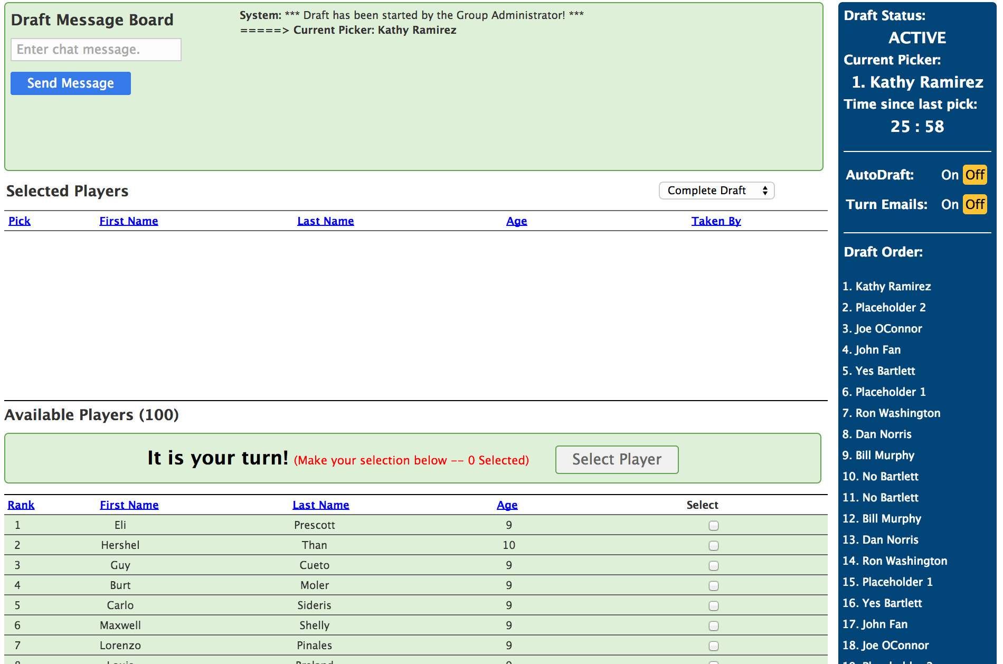
Task: Sort by First Name in Available Players
Action: pyautogui.click(x=129, y=505)
